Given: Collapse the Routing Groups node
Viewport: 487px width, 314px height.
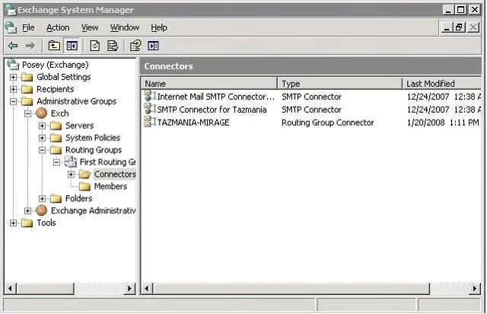Looking at the screenshot, I should point(42,150).
